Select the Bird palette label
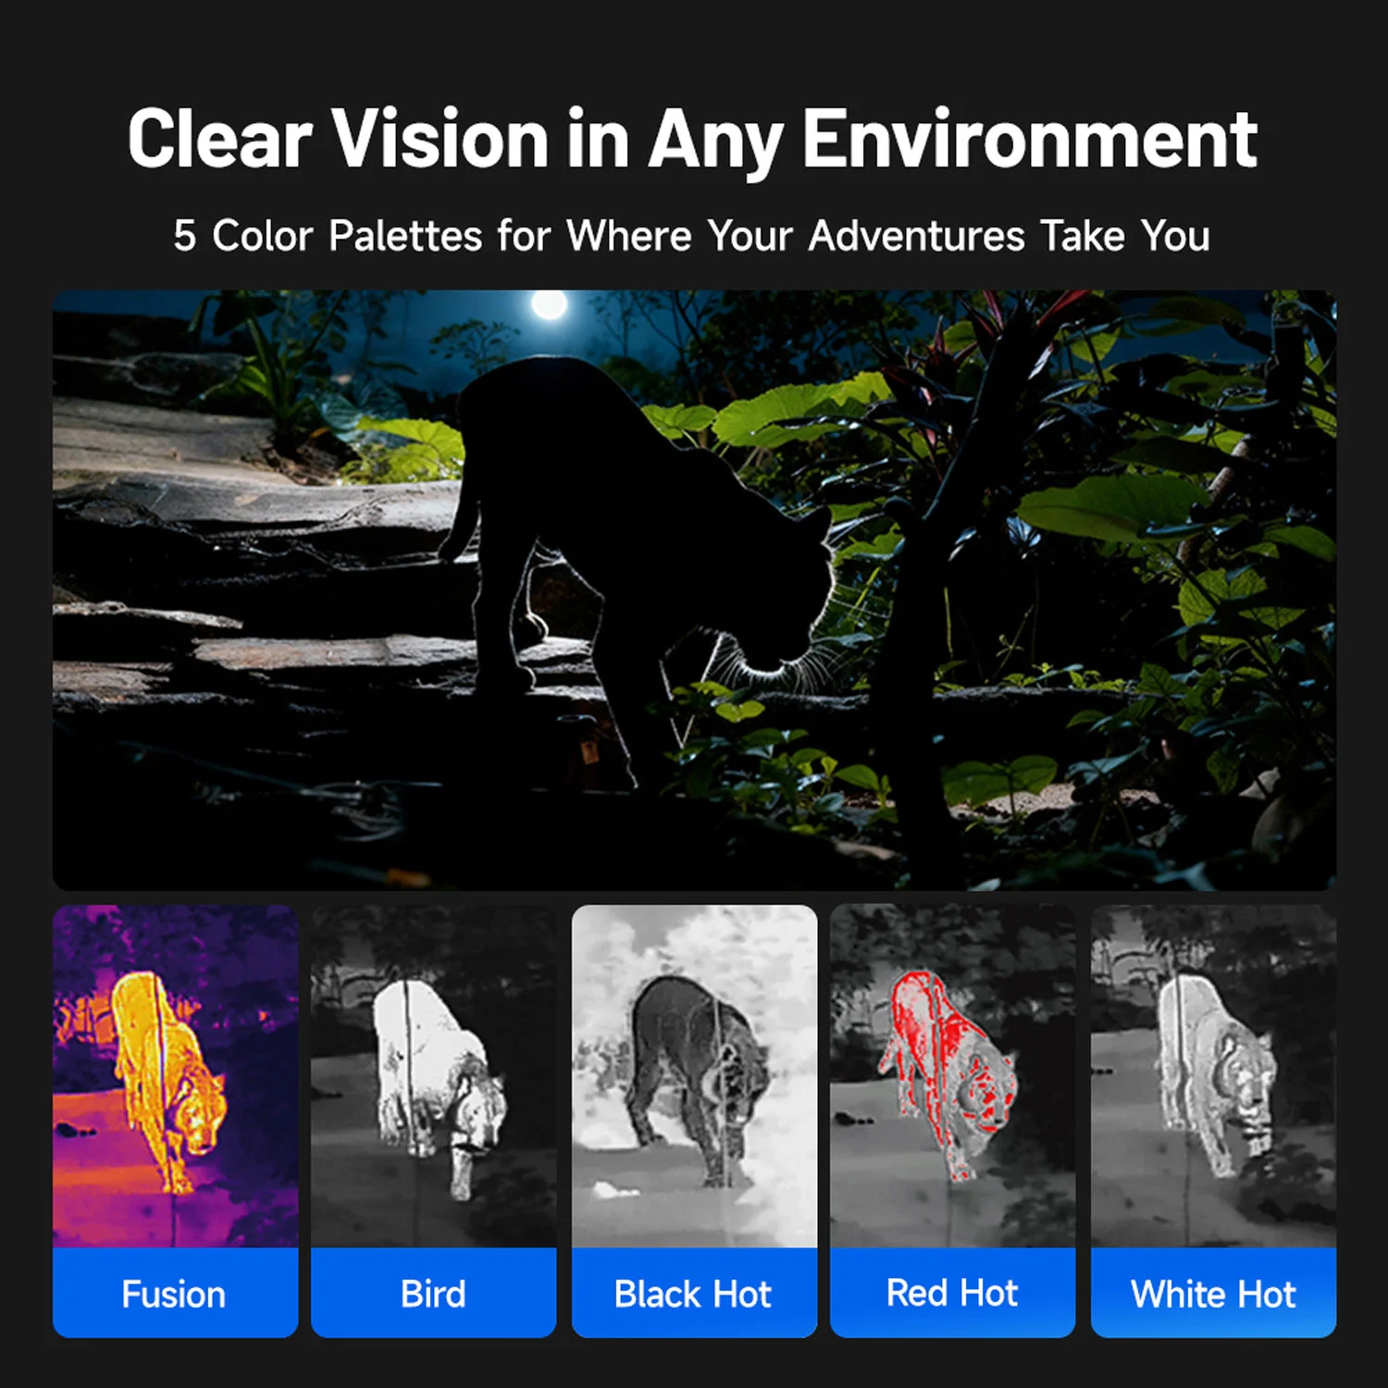1388x1388 pixels. (433, 1293)
